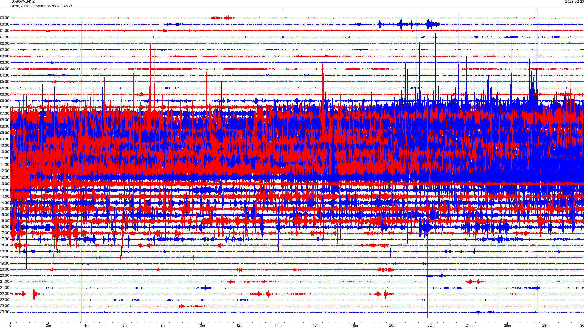
Task: Select the 04:00 trace time label
Action: (x=5, y=69)
